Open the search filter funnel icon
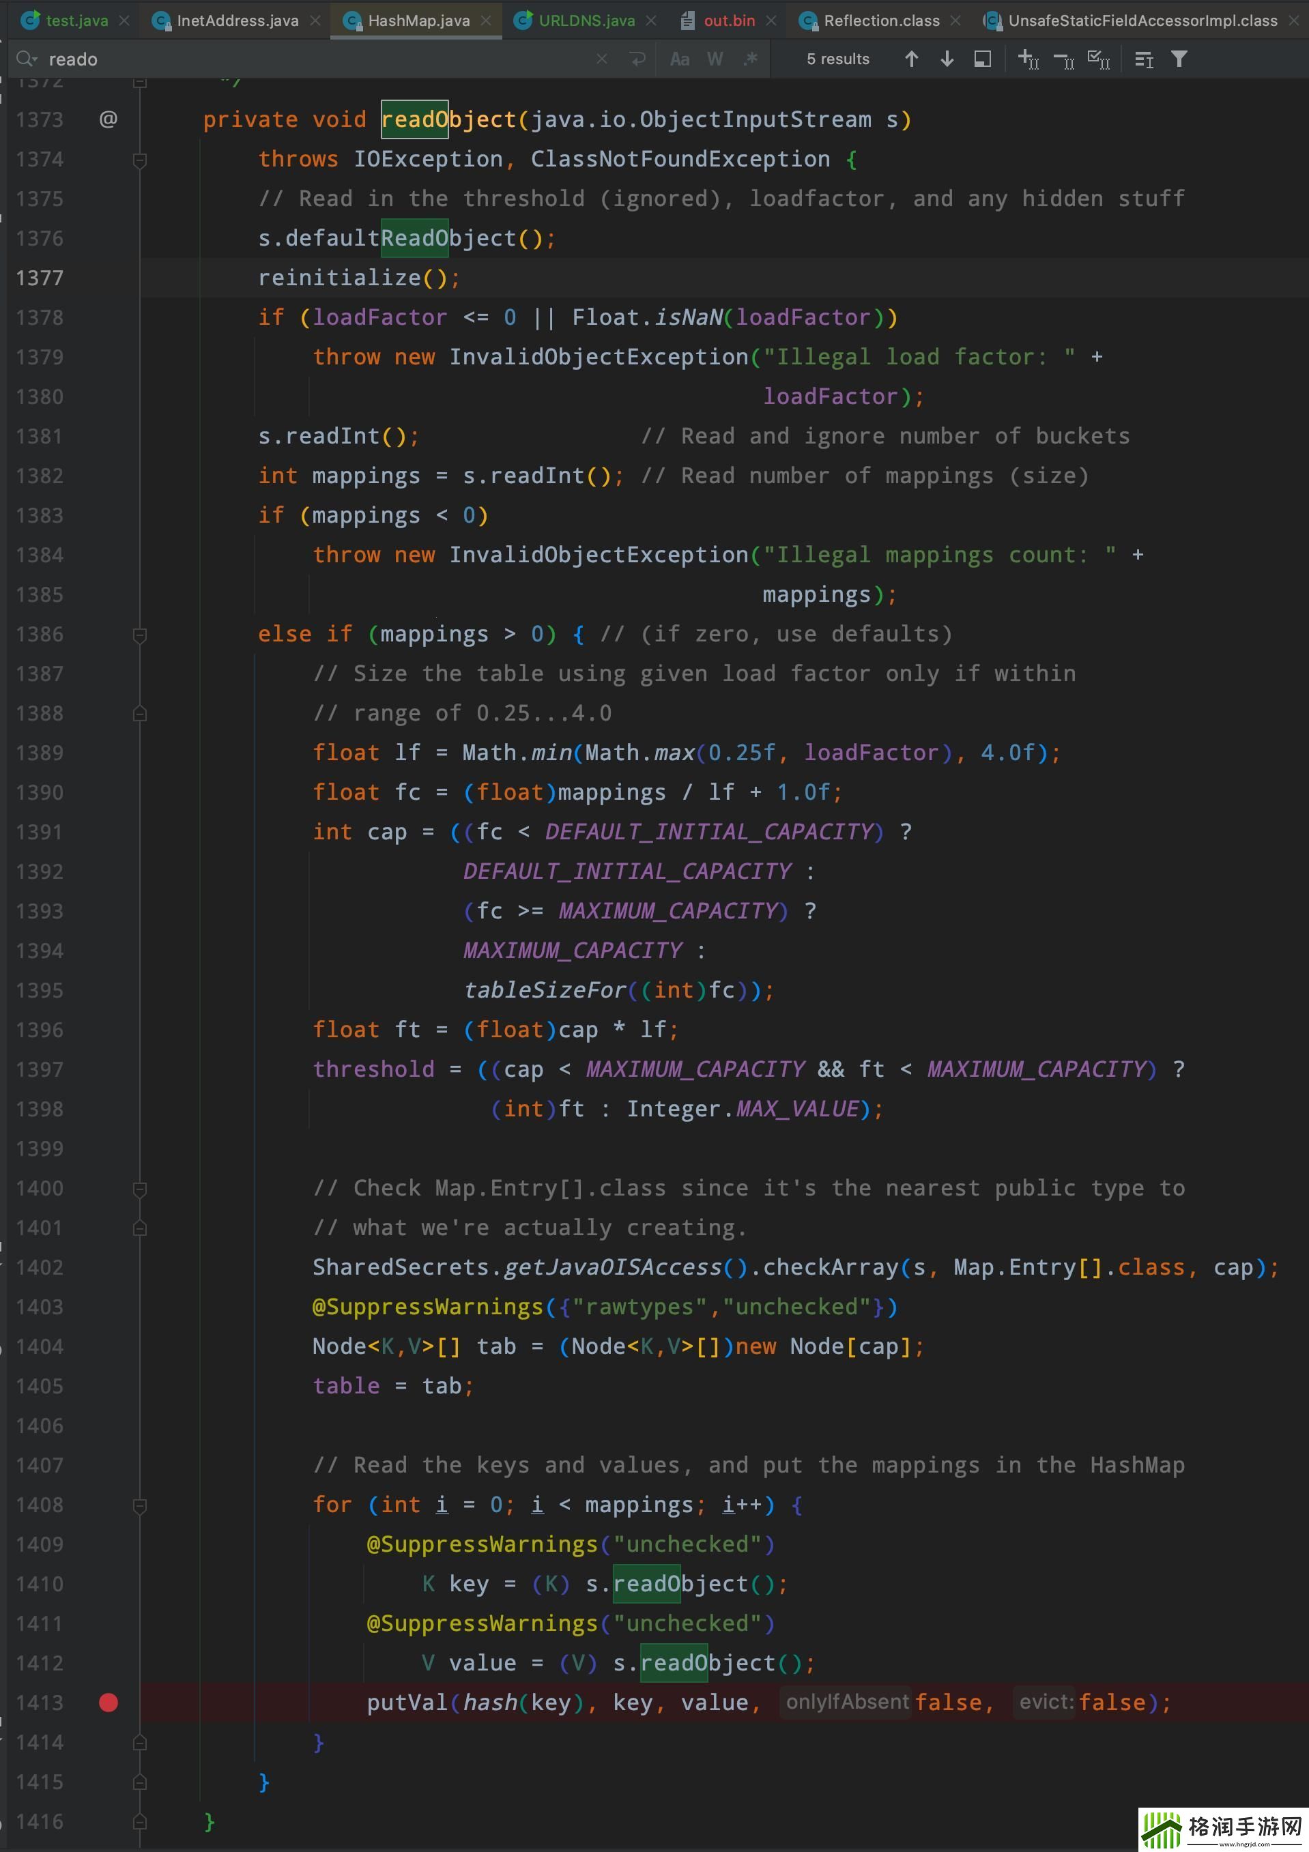 tap(1179, 59)
